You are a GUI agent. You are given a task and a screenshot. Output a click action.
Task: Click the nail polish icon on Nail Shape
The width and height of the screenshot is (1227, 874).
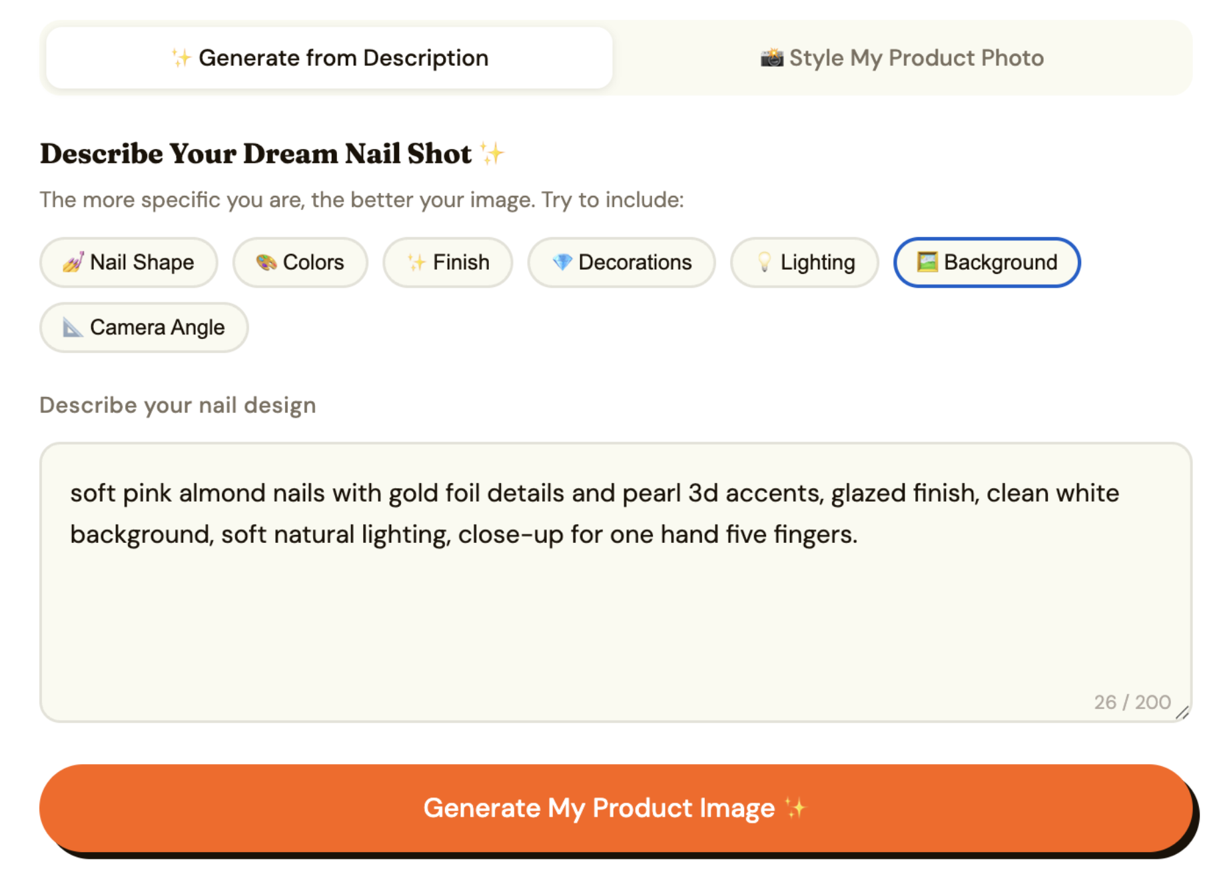[73, 262]
